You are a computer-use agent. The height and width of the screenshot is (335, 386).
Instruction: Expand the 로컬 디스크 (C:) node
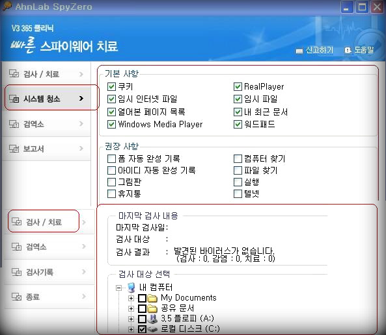coord(131,329)
